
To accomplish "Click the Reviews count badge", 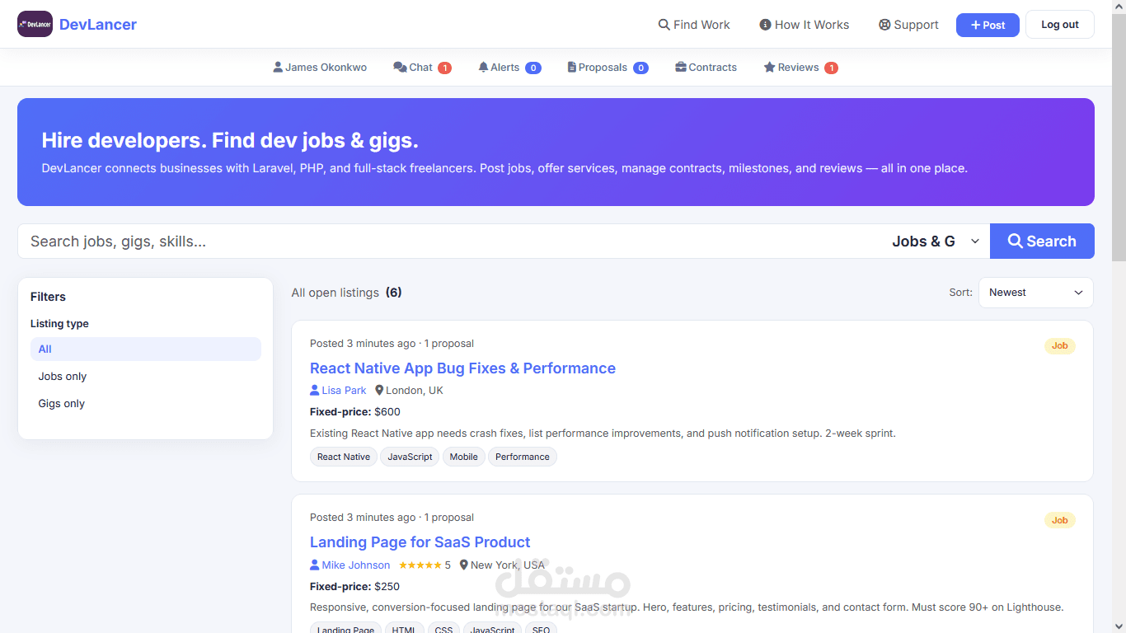I will pos(831,68).
